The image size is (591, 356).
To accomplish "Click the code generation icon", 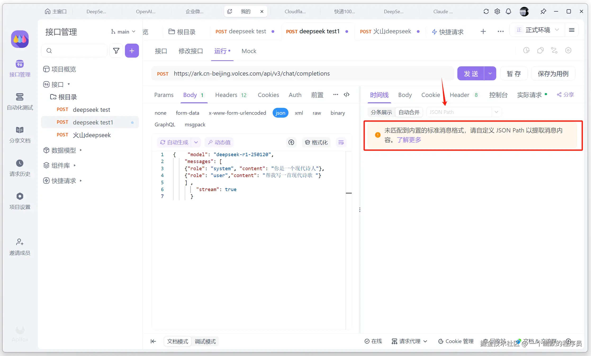I will click(x=346, y=95).
